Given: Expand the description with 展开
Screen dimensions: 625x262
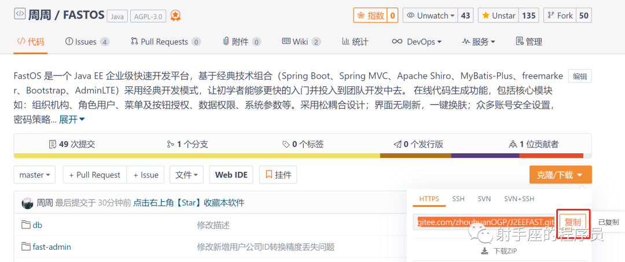Looking at the screenshot, I should [72, 120].
